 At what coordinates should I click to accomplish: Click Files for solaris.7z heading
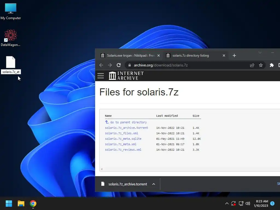[x=139, y=92]
